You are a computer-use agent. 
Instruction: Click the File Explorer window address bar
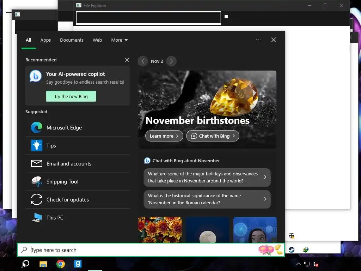(x=148, y=18)
